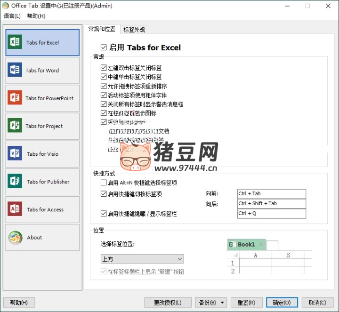This screenshot has width=339, height=312.
Task: Select Tabs for Access text
Action: tap(45, 209)
